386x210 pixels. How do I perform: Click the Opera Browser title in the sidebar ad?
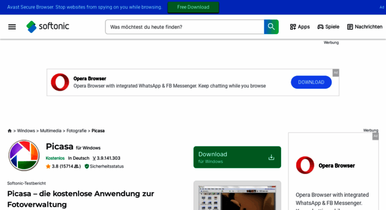(336, 166)
